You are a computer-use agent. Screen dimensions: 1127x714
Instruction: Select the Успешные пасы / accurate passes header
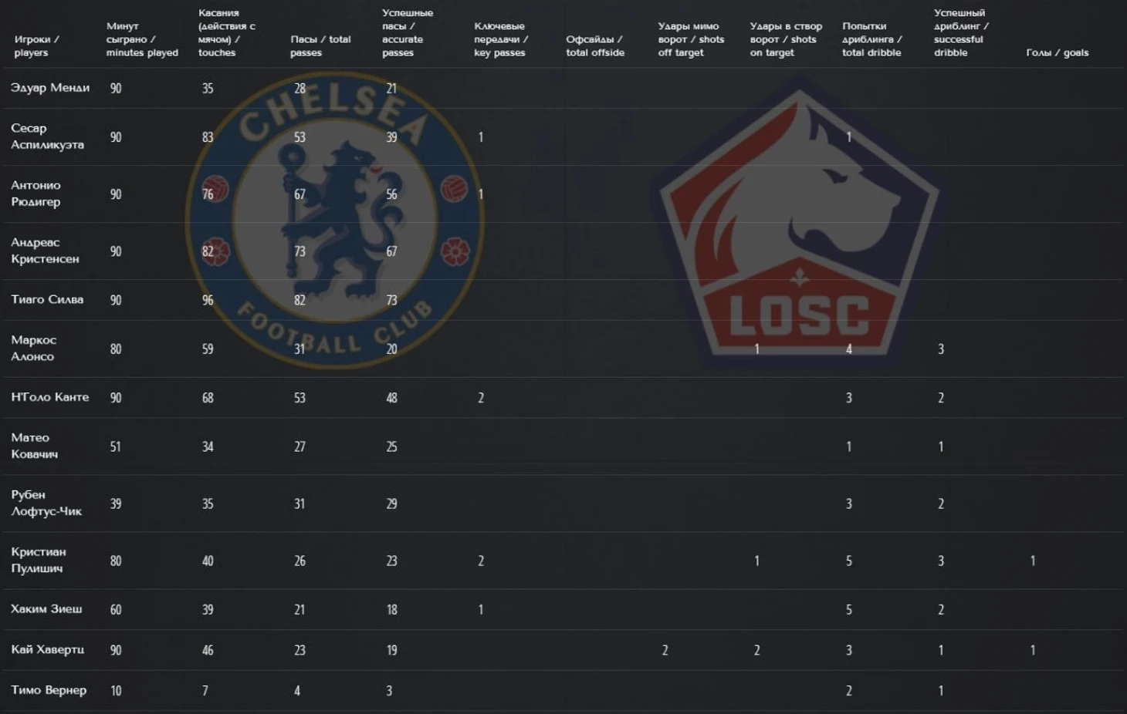(408, 32)
